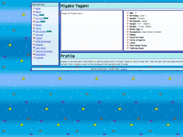Open the Cool Sites link

[x=41, y=48]
